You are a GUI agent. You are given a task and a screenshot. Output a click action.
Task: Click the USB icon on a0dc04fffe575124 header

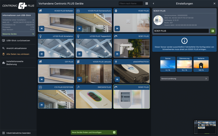[116, 62]
